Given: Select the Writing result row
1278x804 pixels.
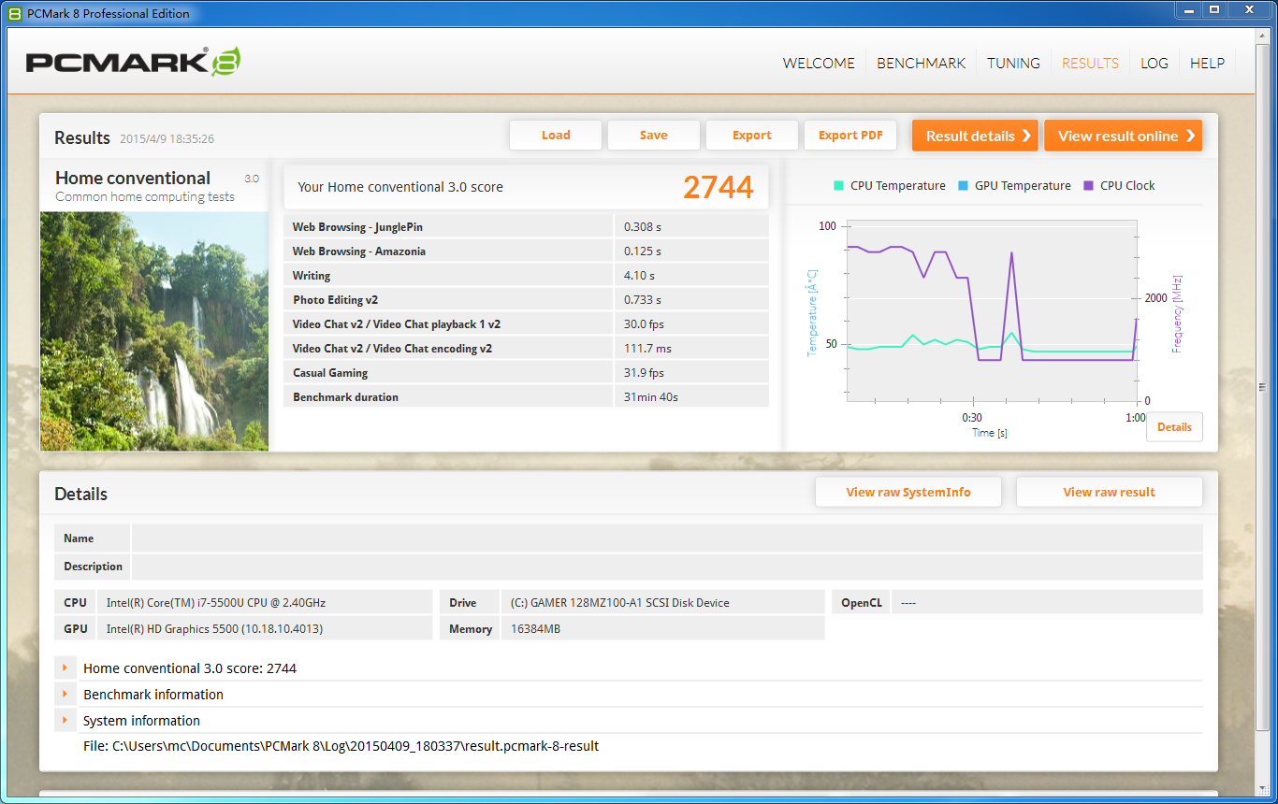Looking at the screenshot, I should pos(526,275).
